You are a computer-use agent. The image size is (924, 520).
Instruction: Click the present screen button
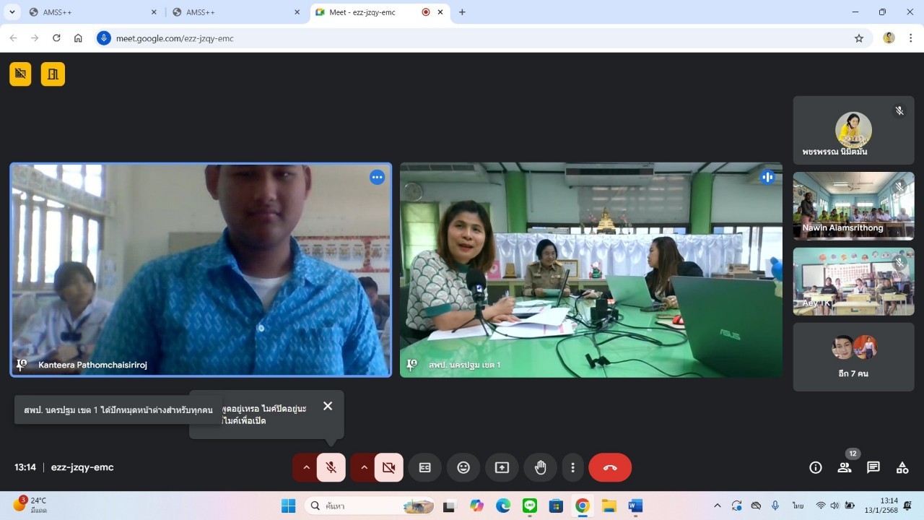(502, 467)
